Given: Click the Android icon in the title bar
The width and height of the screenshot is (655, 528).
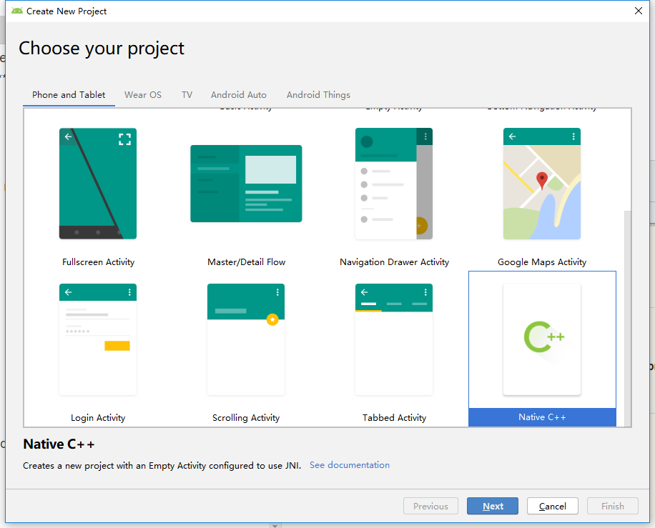Looking at the screenshot, I should point(17,11).
